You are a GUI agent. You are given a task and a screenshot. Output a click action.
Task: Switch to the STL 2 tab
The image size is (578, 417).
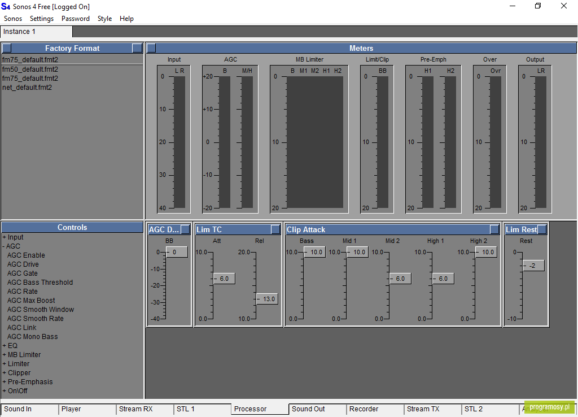(490, 409)
